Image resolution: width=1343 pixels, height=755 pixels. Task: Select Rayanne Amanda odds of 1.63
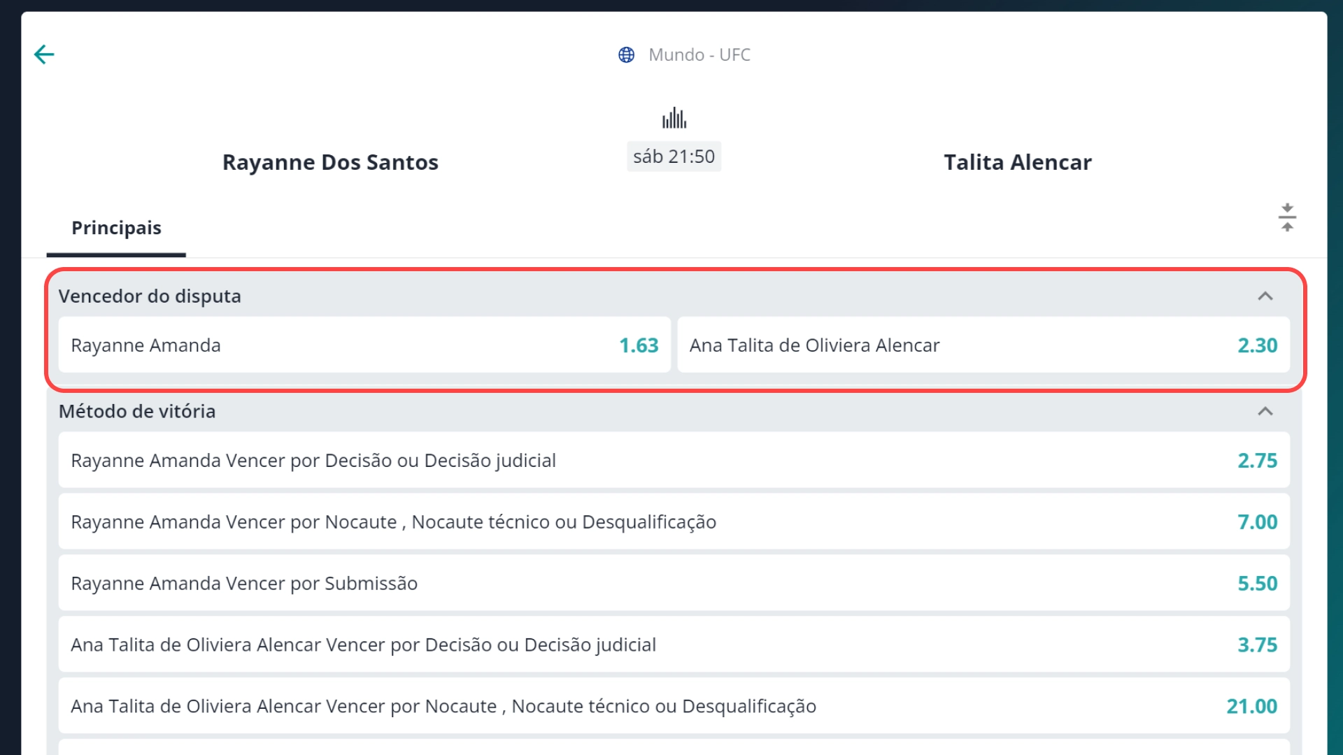(364, 345)
